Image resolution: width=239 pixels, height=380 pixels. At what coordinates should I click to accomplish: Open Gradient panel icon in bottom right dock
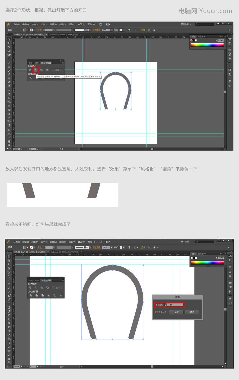(230, 287)
